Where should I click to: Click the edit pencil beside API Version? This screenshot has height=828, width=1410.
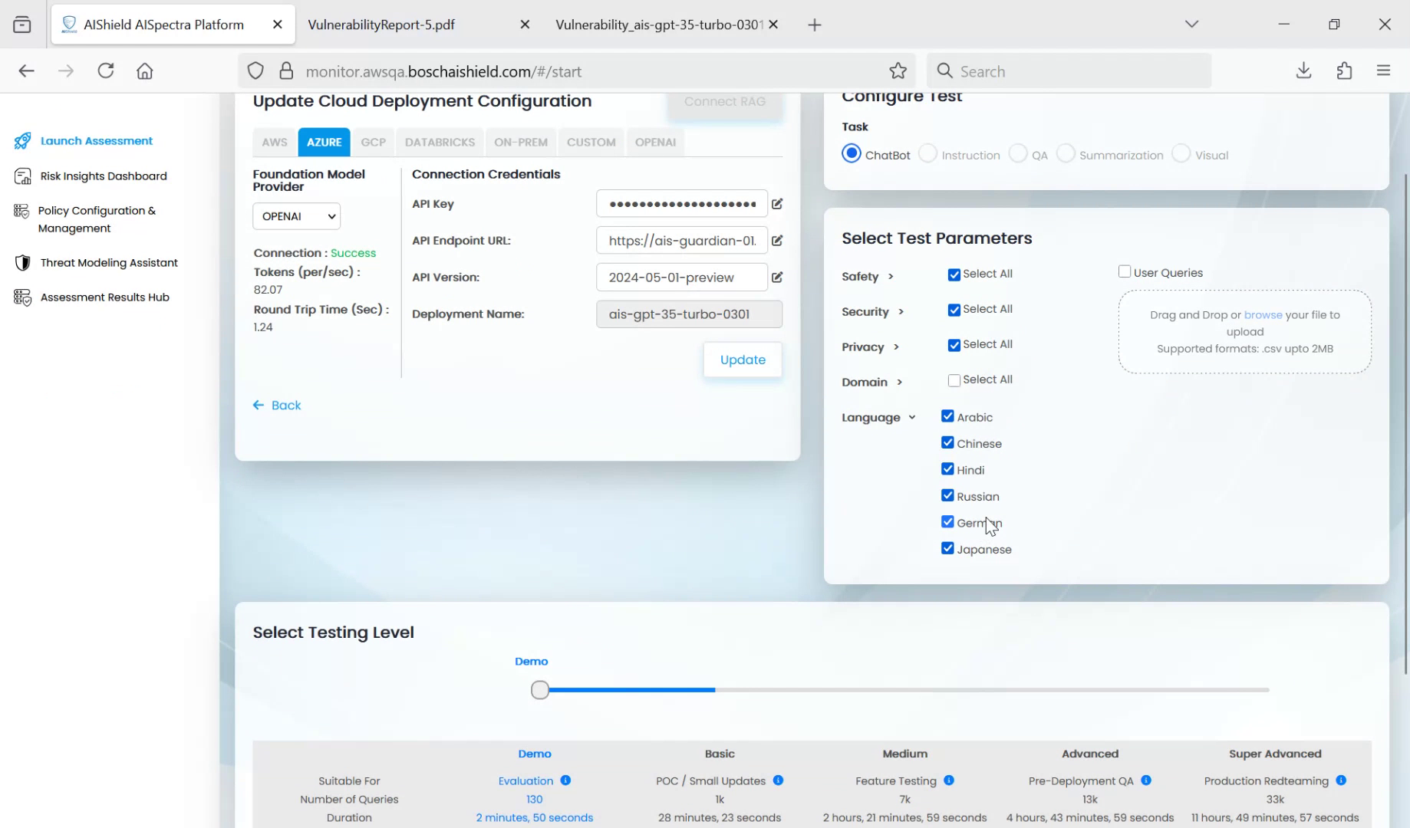(777, 278)
